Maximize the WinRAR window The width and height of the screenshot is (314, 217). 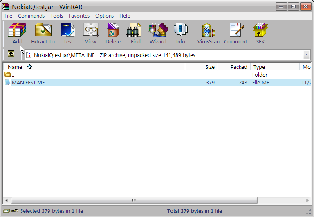(x=293, y=7)
